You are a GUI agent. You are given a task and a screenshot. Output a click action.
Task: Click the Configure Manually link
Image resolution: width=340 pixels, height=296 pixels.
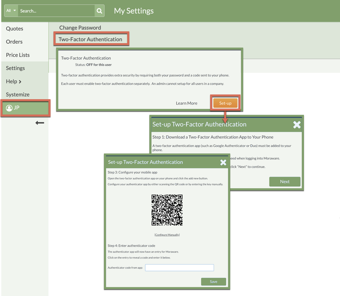(x=167, y=235)
